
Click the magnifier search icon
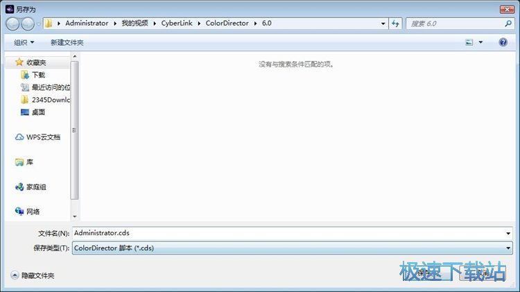pos(508,24)
